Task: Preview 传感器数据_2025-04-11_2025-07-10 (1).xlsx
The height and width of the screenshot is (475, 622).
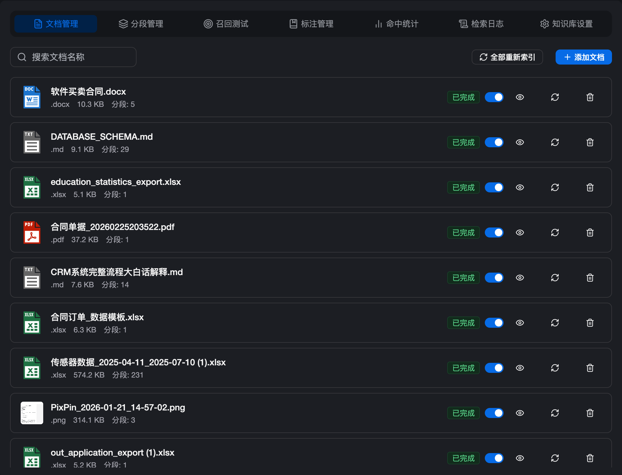Action: click(520, 368)
